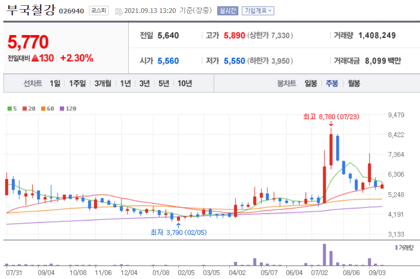420x279 pixels.
Task: Select the 3개월 line chart tab
Action: coord(103,84)
